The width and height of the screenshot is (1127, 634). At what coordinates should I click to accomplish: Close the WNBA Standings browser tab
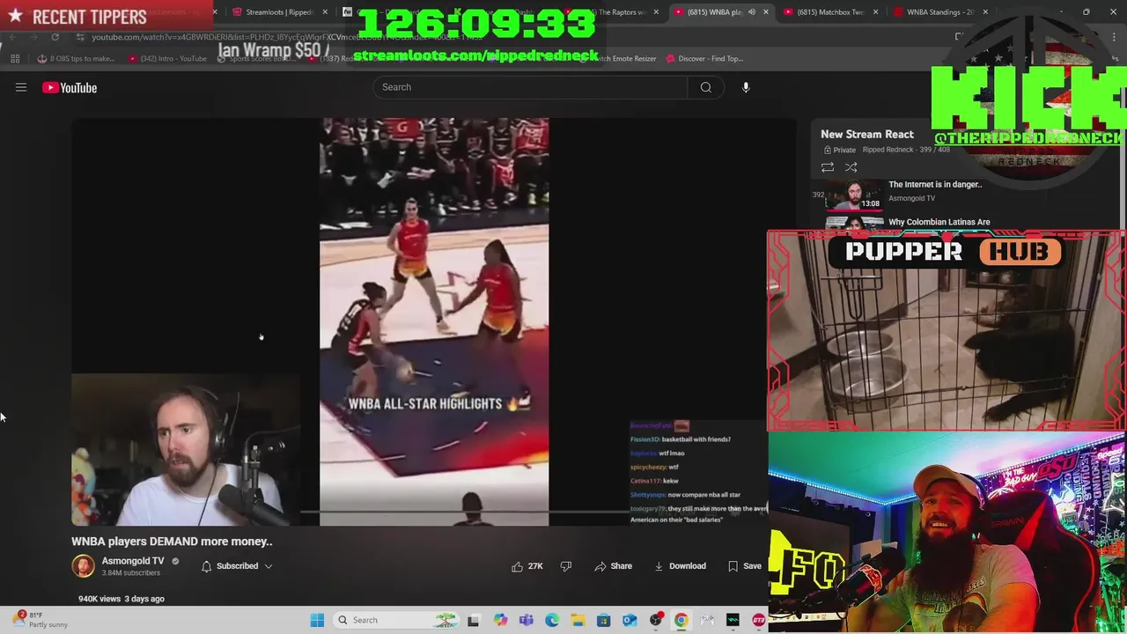985,12
